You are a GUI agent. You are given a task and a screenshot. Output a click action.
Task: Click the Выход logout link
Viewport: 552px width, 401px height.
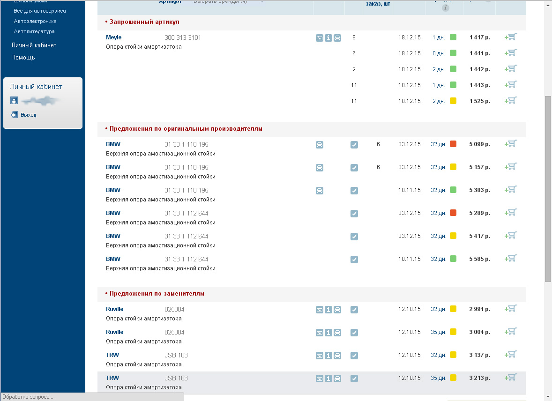(x=28, y=115)
